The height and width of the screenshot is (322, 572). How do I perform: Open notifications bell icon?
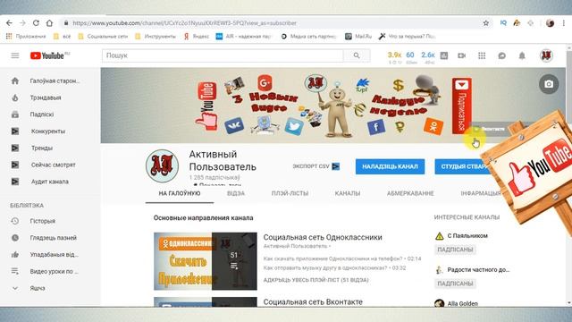[522, 55]
